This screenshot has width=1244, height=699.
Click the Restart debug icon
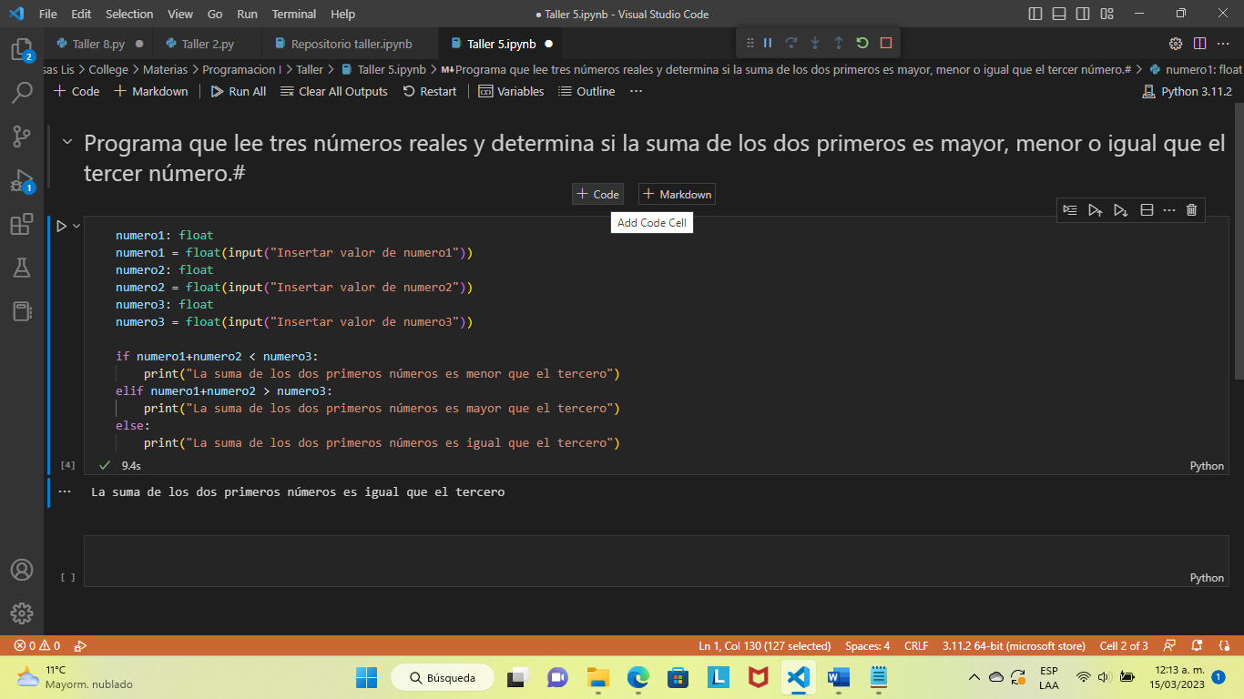coord(860,42)
